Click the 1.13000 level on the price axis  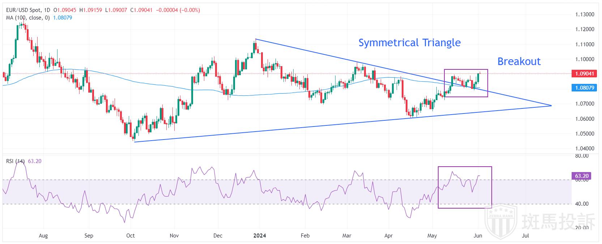[585, 14]
